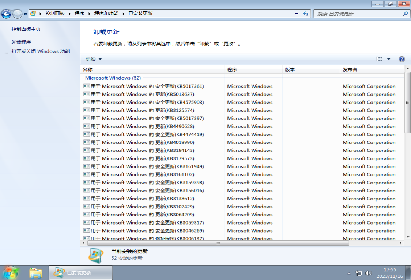
Task: Click the volume icon in the system tray
Action: [368, 272]
